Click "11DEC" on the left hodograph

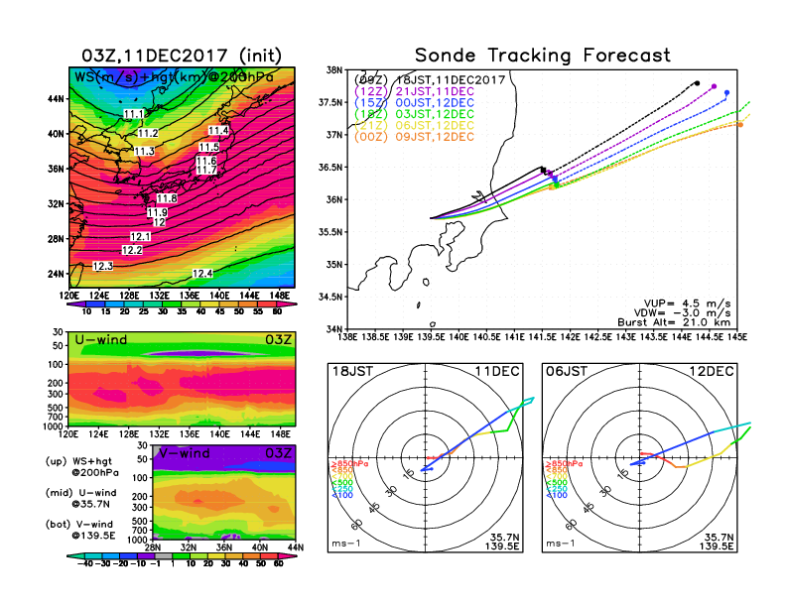click(x=497, y=371)
